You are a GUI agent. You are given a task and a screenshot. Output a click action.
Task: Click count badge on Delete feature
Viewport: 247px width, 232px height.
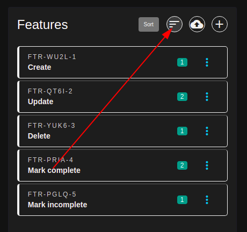182,131
